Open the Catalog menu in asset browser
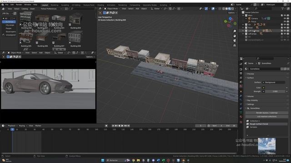This screenshot has width=291, height=163. point(25,9)
